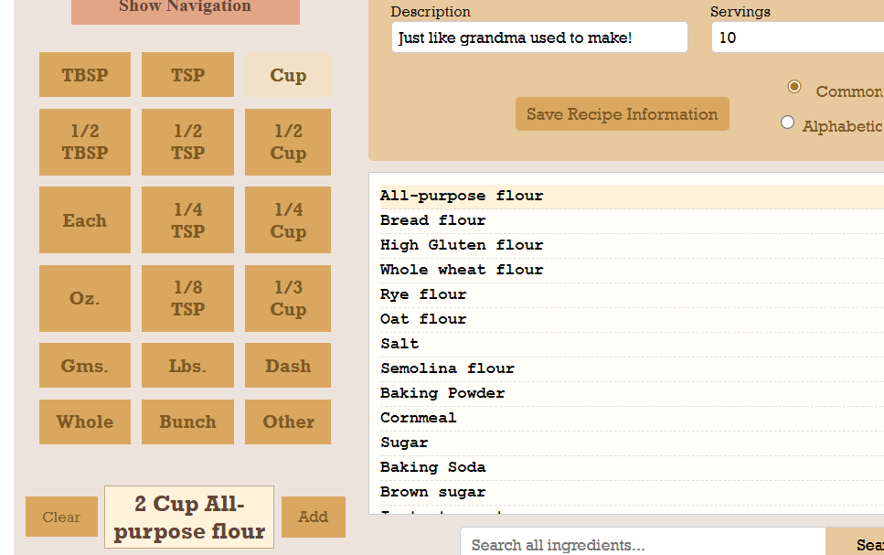The height and width of the screenshot is (555, 884).
Task: Select the Dash unit
Action: point(287,365)
